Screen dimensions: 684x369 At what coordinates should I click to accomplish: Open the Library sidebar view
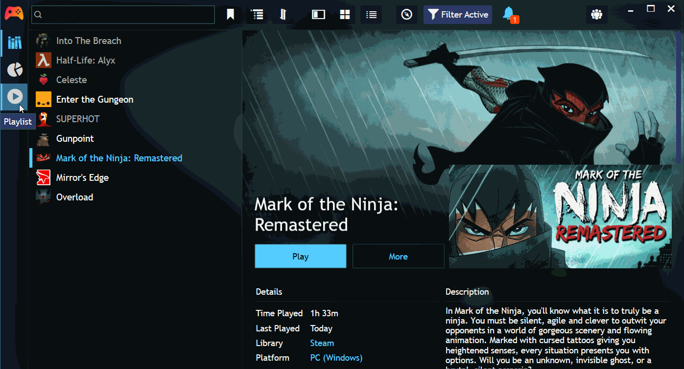tap(14, 43)
